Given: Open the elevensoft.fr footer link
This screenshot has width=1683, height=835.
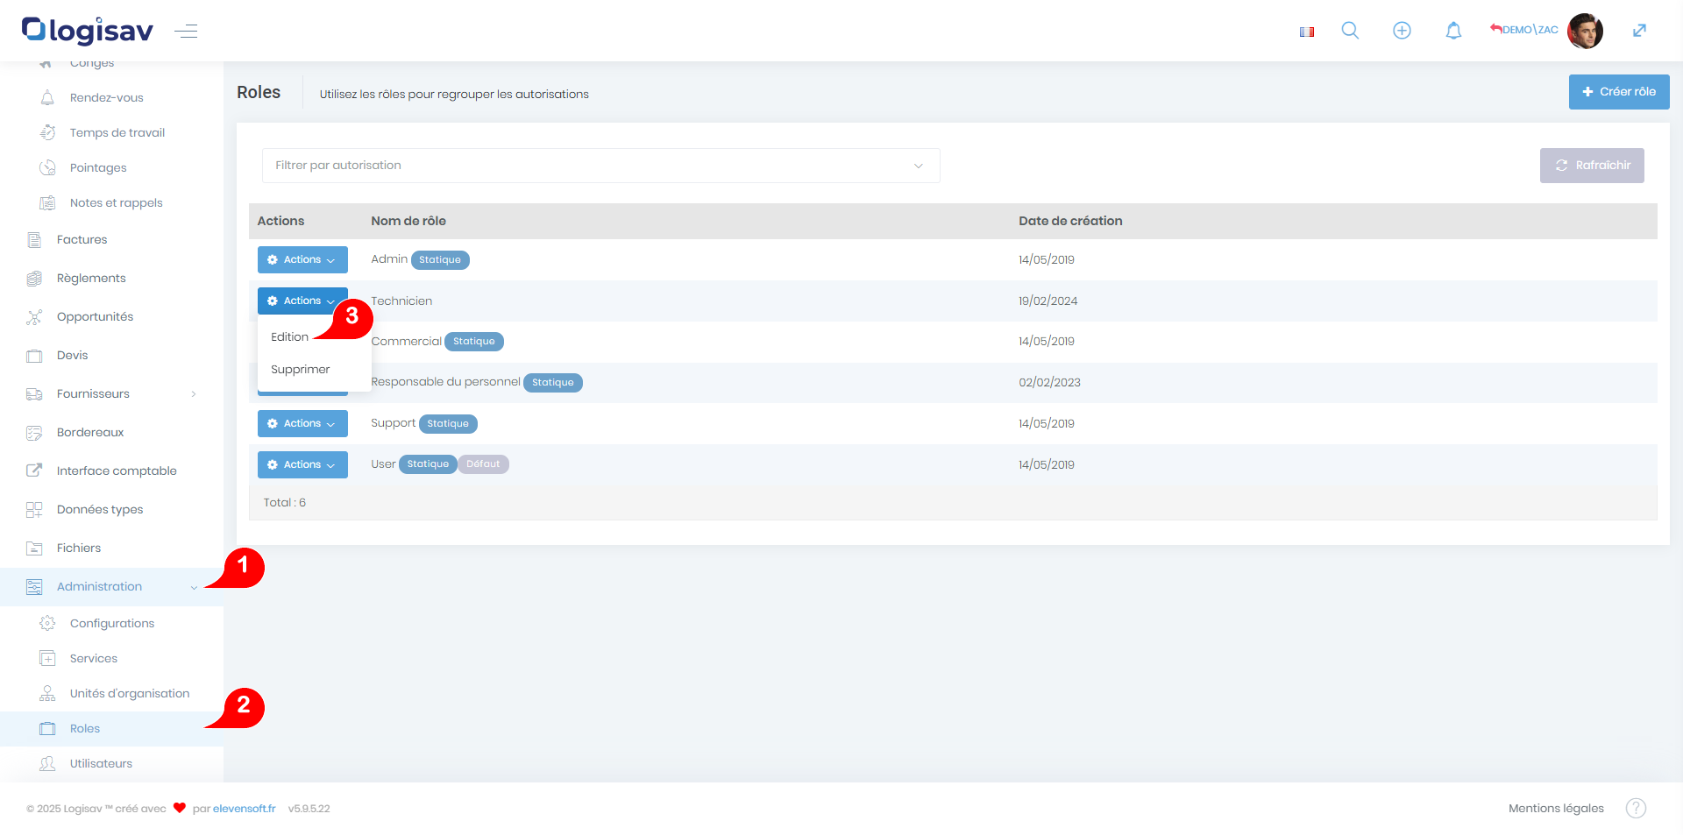Looking at the screenshot, I should point(244,809).
